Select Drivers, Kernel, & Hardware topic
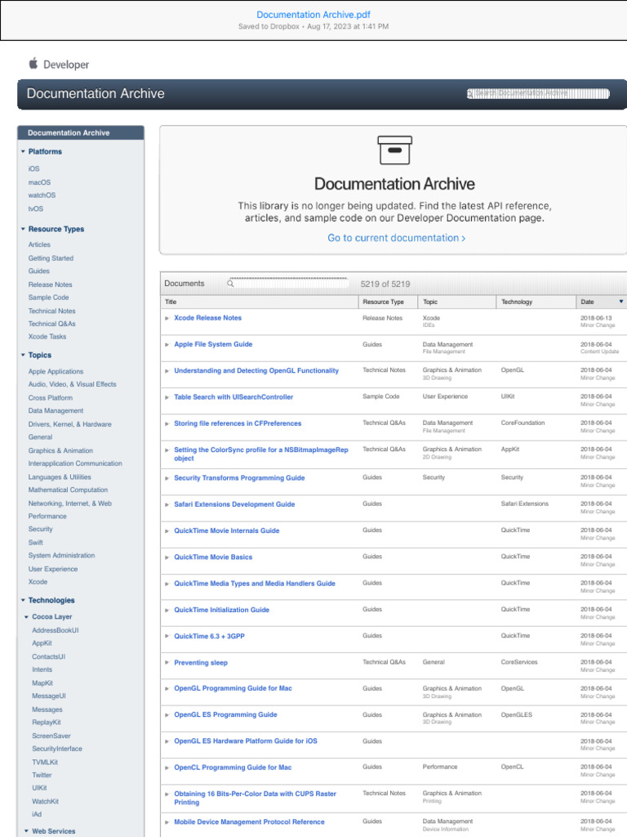 point(70,424)
